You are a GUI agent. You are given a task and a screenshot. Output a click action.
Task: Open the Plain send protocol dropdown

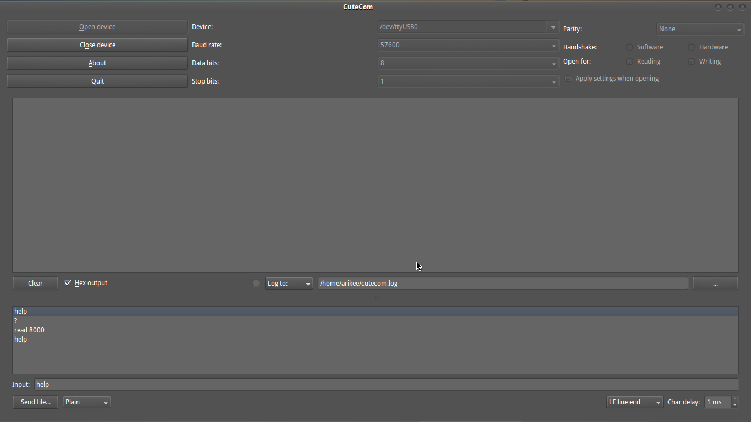[87, 402]
